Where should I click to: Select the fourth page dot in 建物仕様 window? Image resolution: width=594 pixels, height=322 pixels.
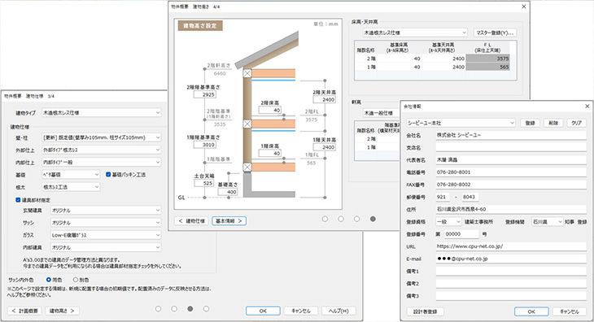click(206, 309)
